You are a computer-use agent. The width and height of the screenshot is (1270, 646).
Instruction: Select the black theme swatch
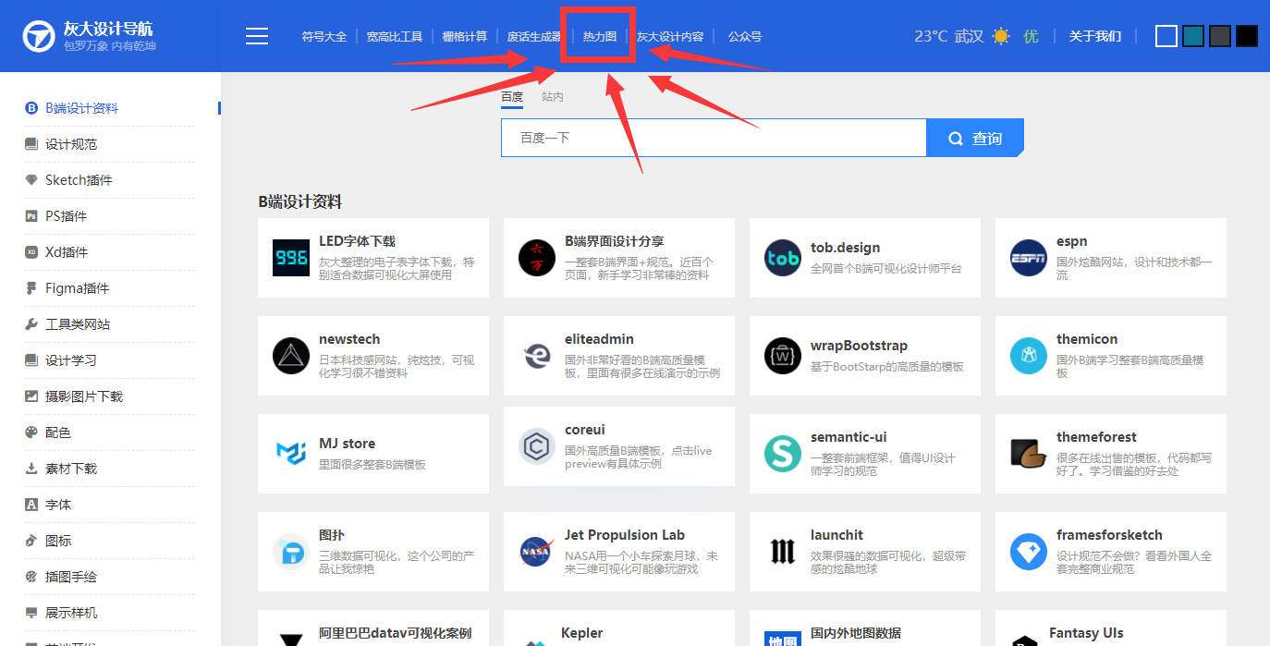click(x=1247, y=36)
